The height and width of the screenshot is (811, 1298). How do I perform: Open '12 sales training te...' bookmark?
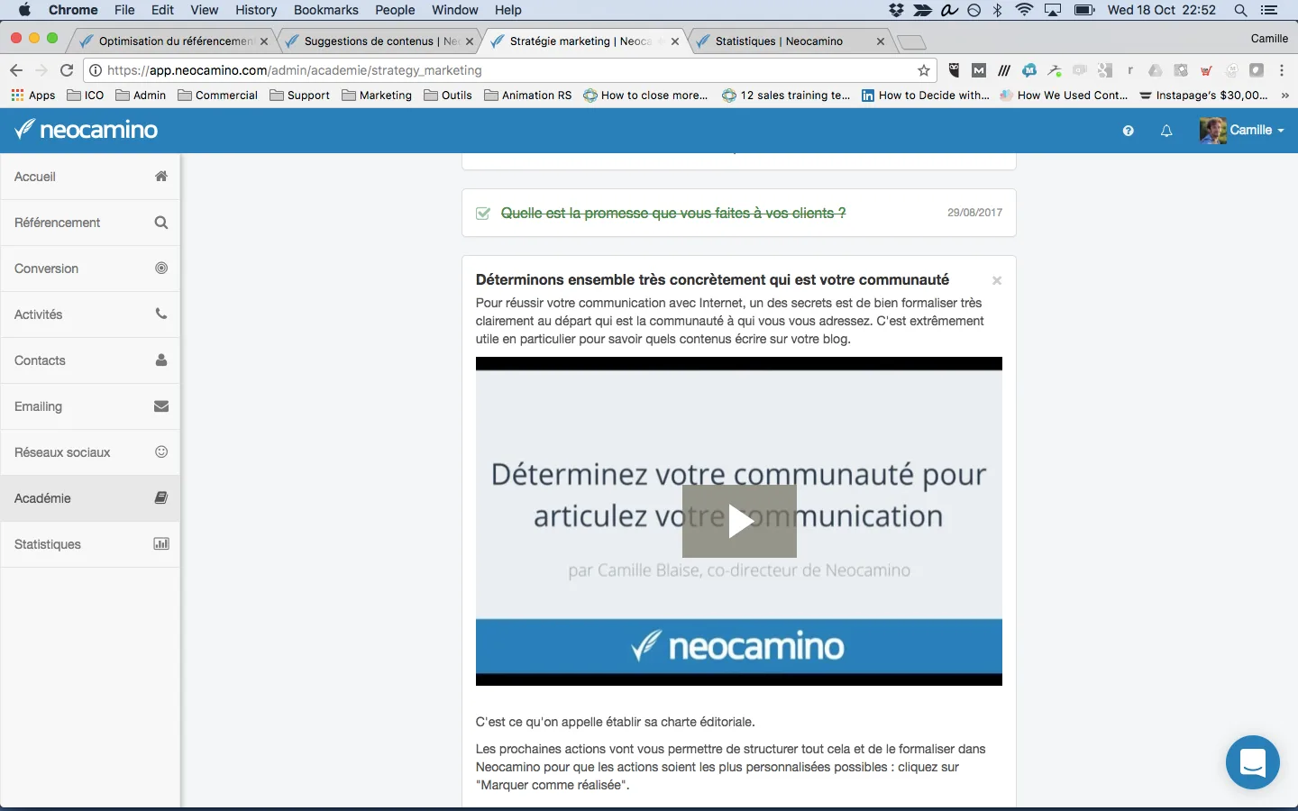[786, 95]
